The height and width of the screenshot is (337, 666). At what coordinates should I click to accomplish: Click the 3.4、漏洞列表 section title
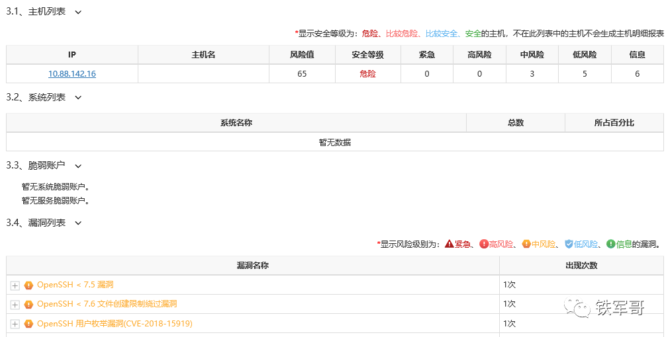pyautogui.click(x=36, y=223)
